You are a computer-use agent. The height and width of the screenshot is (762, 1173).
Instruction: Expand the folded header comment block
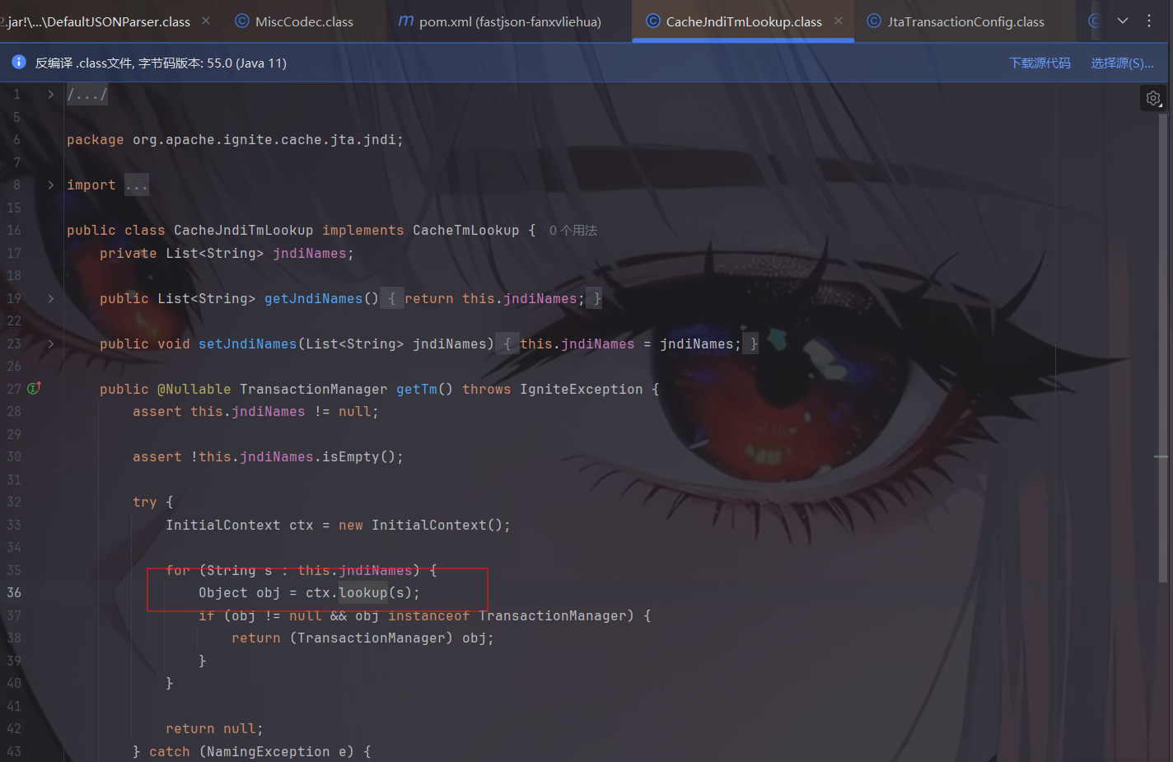pos(51,95)
